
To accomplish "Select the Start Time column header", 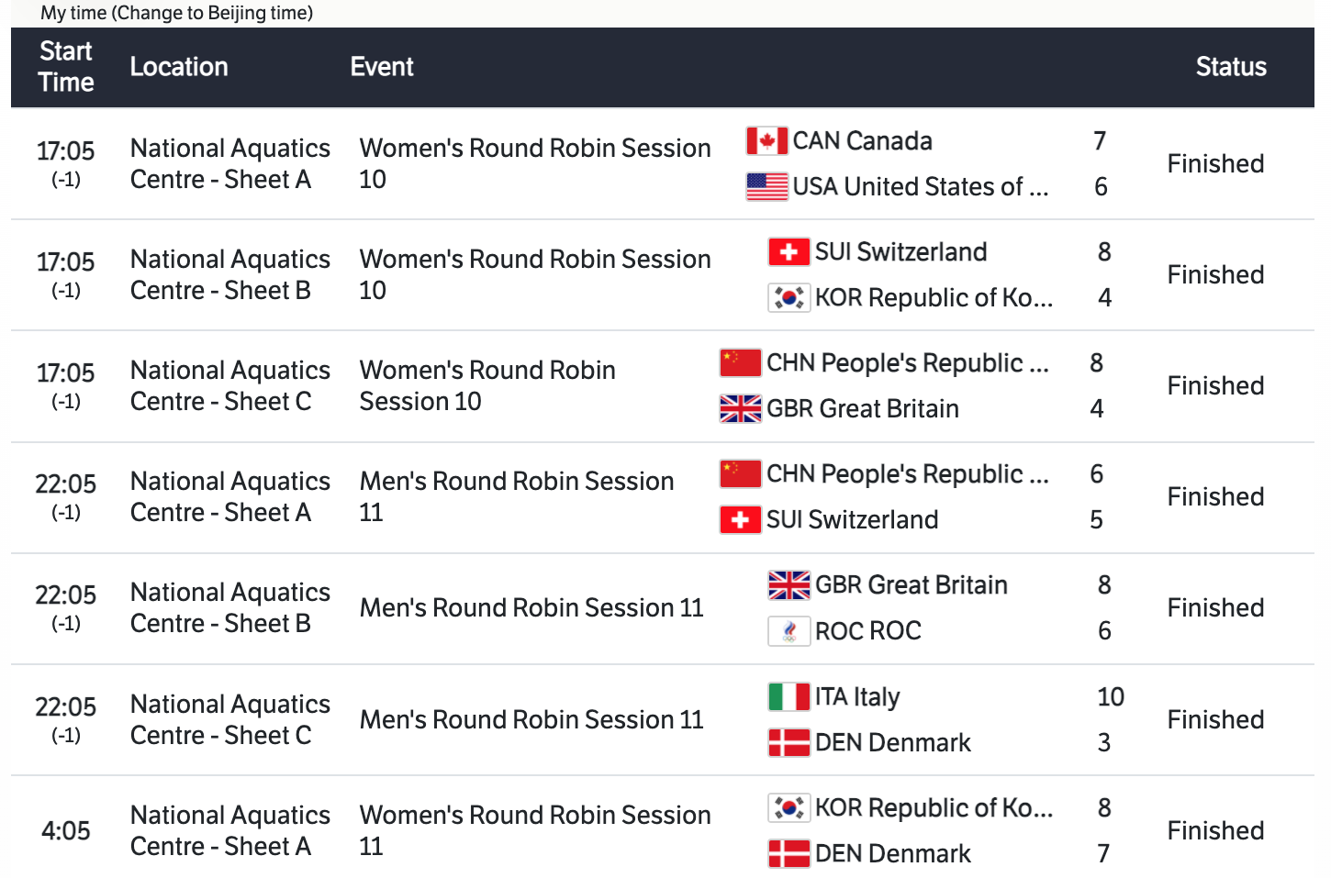I will click(x=66, y=67).
